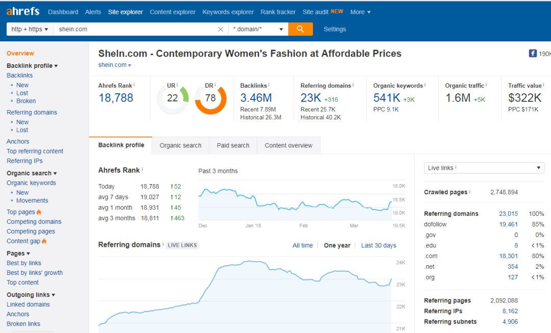
Task: Click the 541K organic keywords count
Action: 387,97
